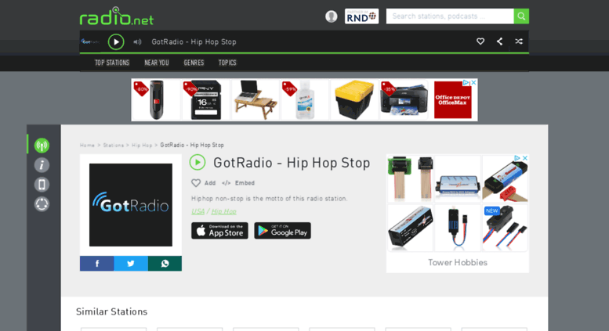609x331 pixels.
Task: Open the mobile phone sidebar icon
Action: click(42, 185)
